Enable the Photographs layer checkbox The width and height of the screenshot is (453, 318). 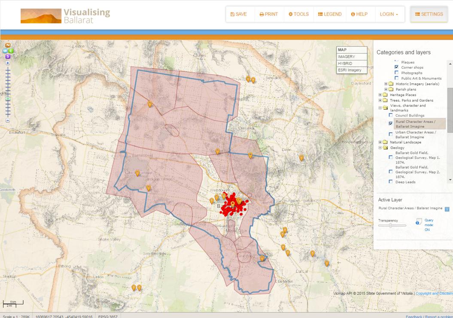396,73
